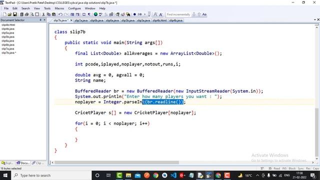Switch to the slip4b.html tab
The image size is (320, 180).
[159, 20]
